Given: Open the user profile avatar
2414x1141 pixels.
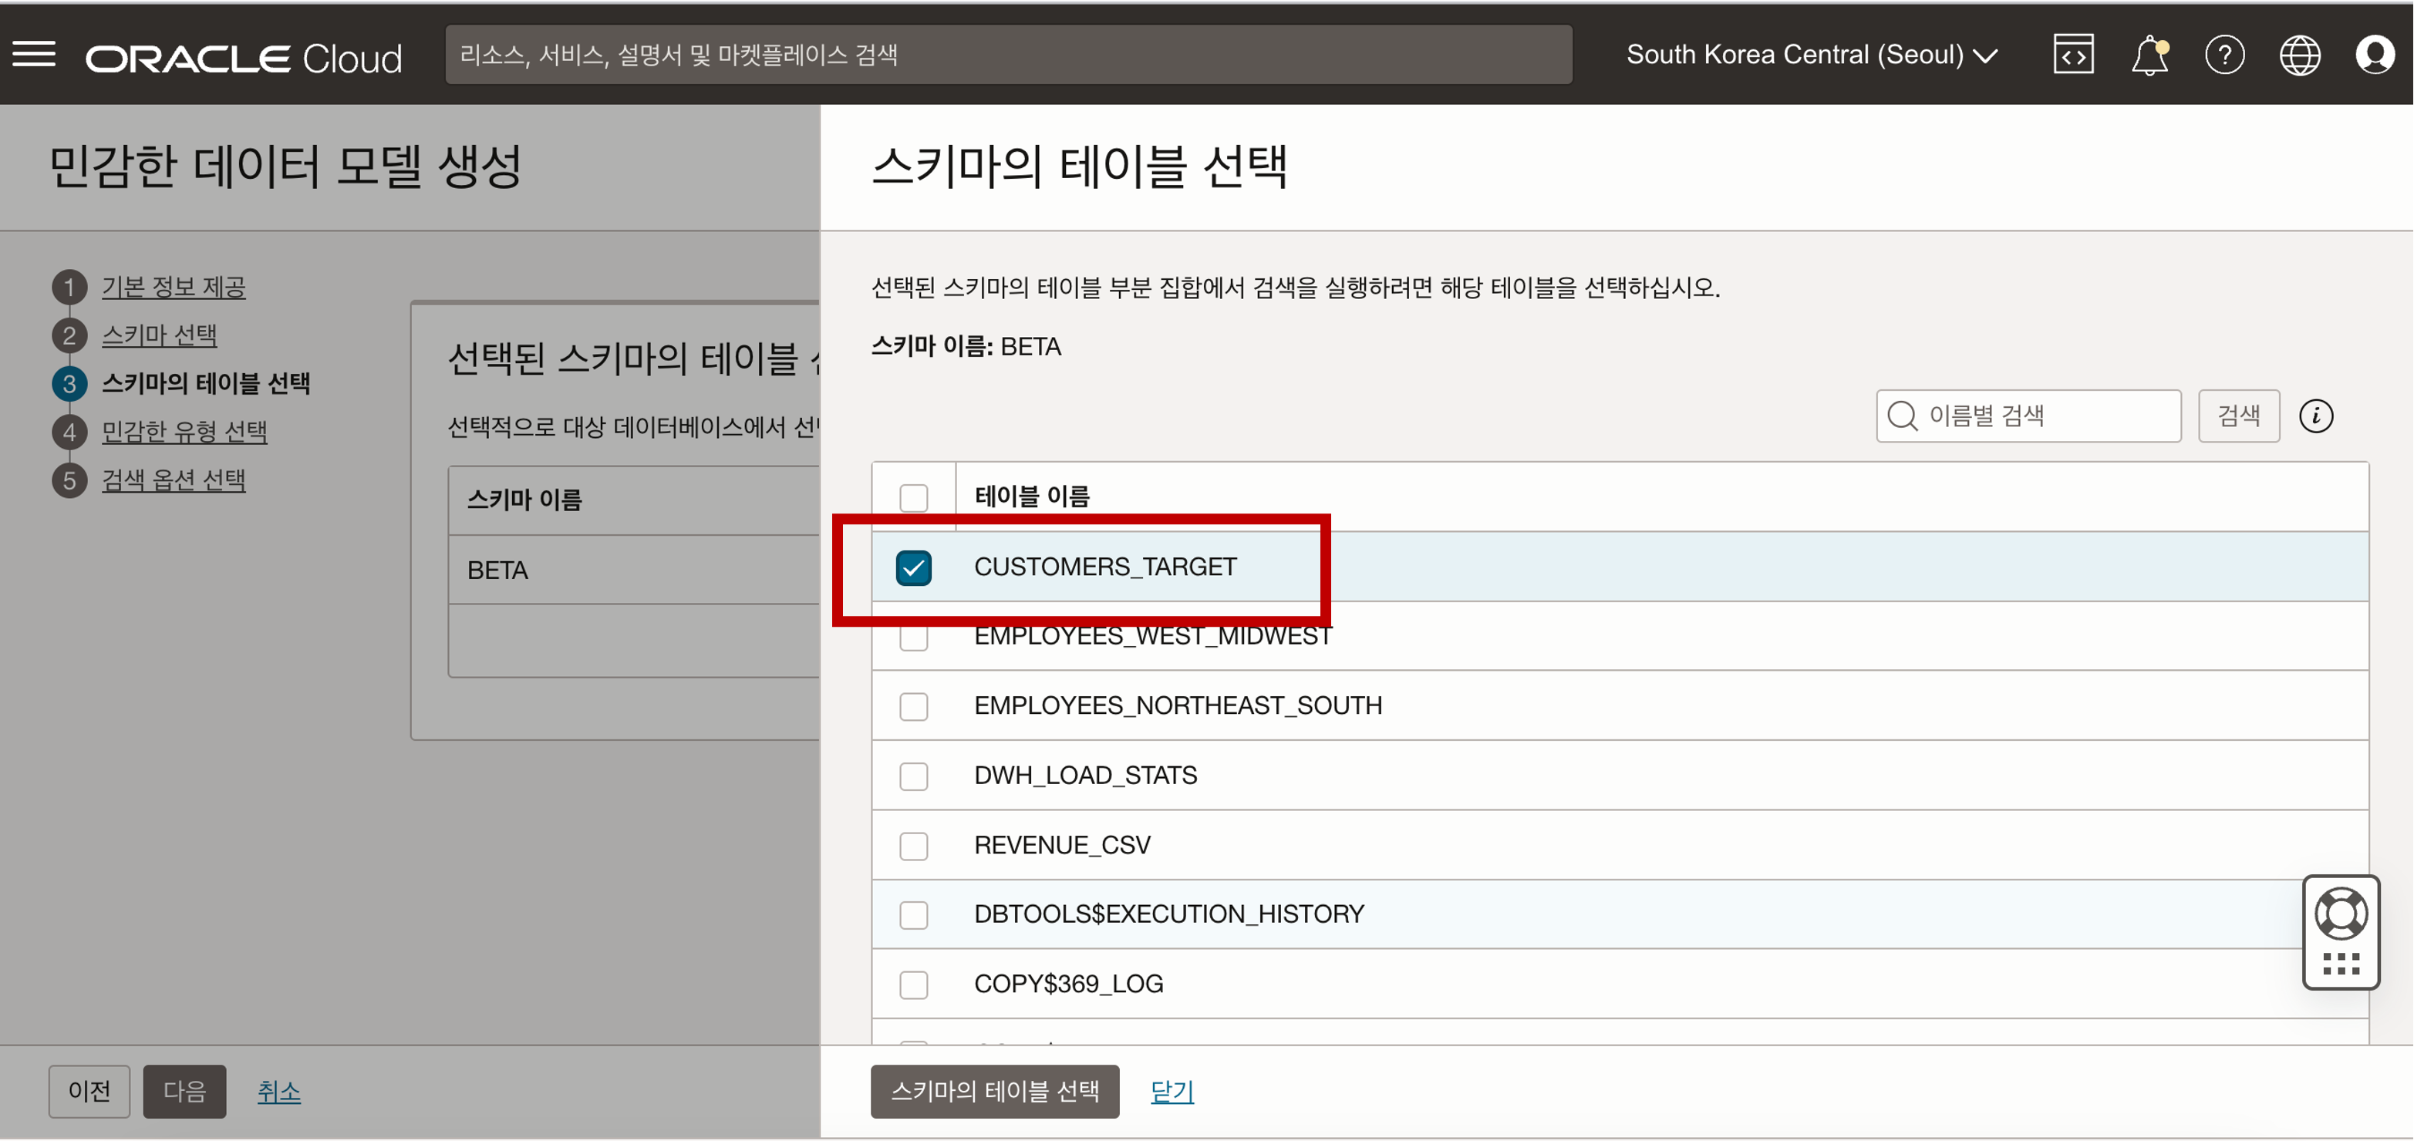Looking at the screenshot, I should point(2375,56).
